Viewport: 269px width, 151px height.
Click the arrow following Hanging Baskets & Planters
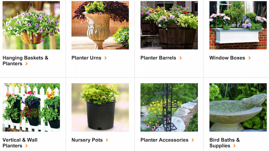click(26, 64)
